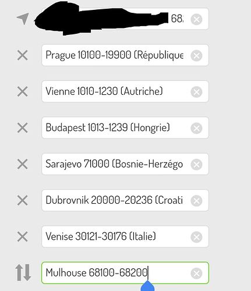Remove the Sarajevo waypoint using X icon
Image resolution: width=251 pixels, height=291 pixels.
pyautogui.click(x=23, y=164)
